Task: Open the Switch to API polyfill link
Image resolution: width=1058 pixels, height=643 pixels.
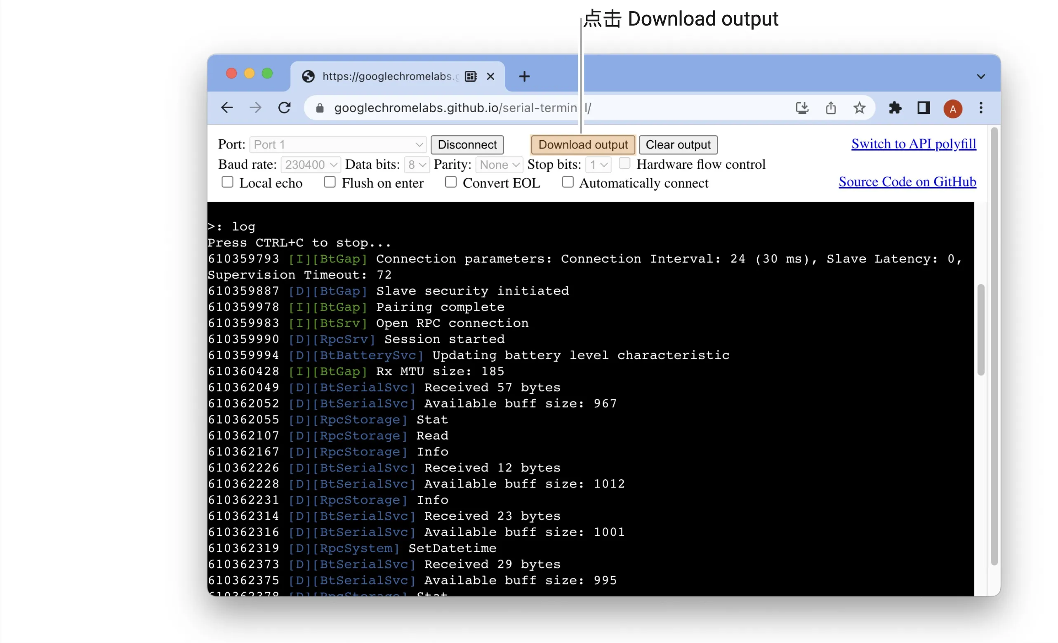Action: point(914,144)
